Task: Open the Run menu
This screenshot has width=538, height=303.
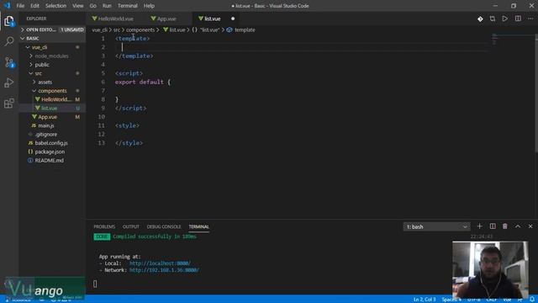Action: point(107,6)
